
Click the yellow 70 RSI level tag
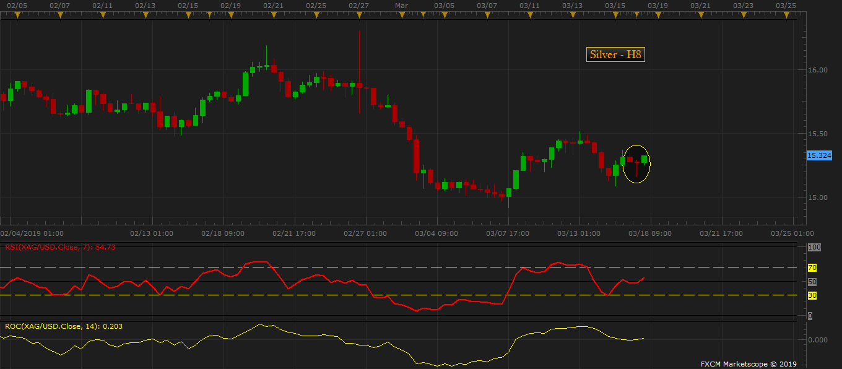coord(812,268)
